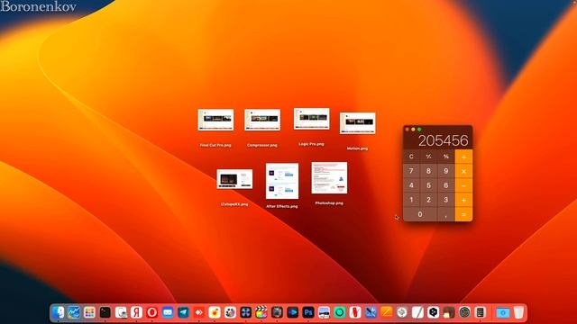Image resolution: width=577 pixels, height=324 pixels.
Task: Launch the red AnyDesk icon in the Dock
Action: [x=199, y=312]
